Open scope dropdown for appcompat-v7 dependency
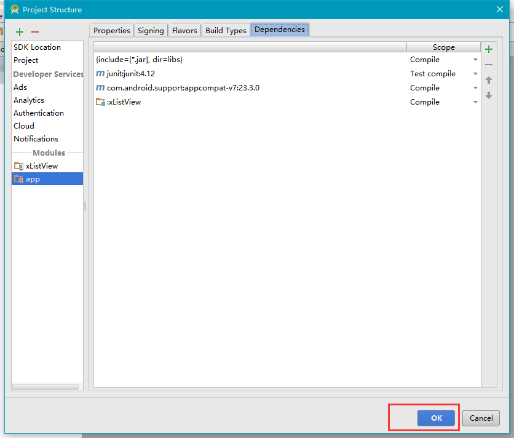Screen dimensions: 514x438 click(x=475, y=88)
